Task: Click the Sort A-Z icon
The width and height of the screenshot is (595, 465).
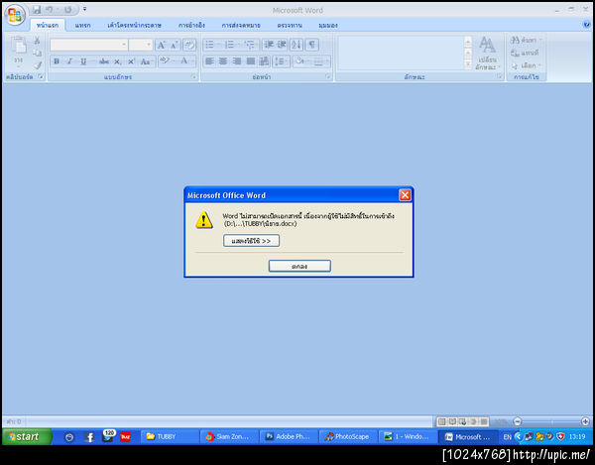Action: 297,45
